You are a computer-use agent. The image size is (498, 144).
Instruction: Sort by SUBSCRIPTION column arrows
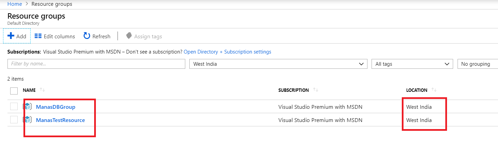tap(315, 90)
